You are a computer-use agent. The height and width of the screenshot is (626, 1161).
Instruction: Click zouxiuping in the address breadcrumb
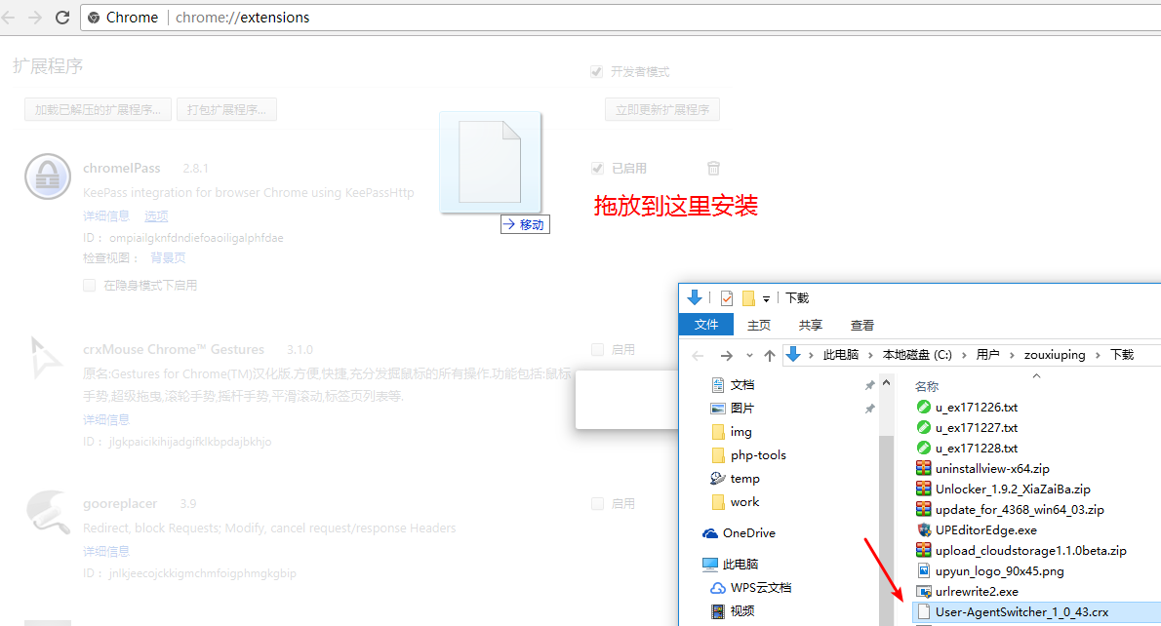(x=1055, y=355)
